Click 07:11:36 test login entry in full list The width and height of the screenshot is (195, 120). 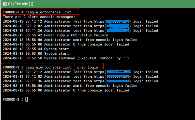coord(80,31)
